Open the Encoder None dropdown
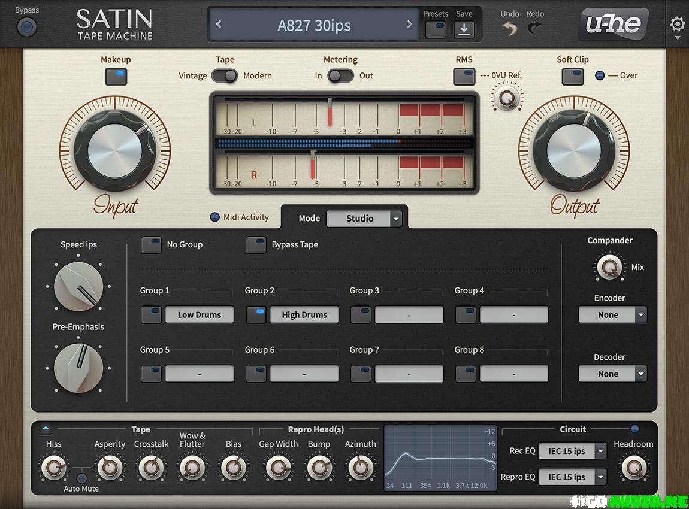The image size is (689, 509). coord(612,314)
